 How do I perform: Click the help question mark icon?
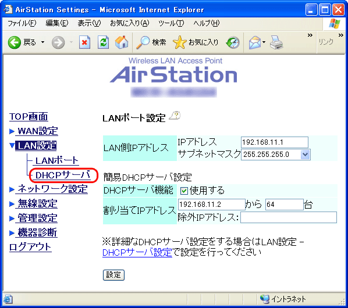pyautogui.click(x=175, y=116)
